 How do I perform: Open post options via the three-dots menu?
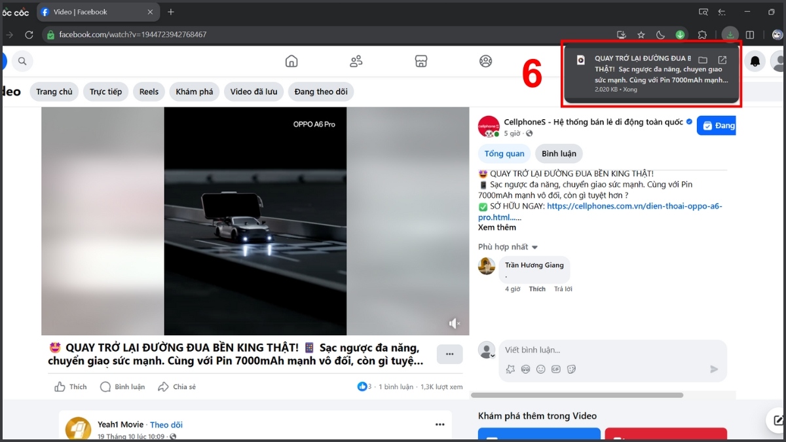coord(449,354)
